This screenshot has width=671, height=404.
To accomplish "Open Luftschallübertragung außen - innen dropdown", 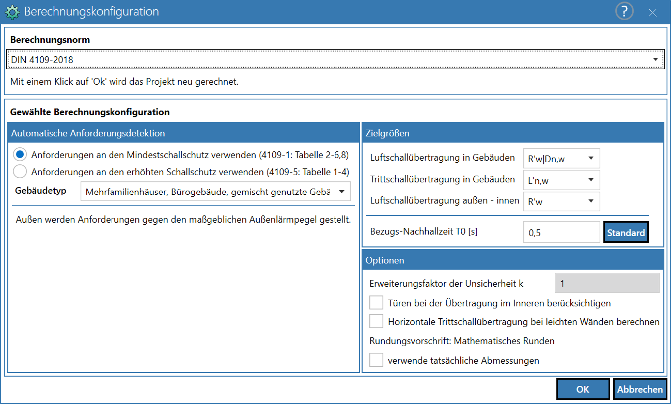I will [561, 201].
